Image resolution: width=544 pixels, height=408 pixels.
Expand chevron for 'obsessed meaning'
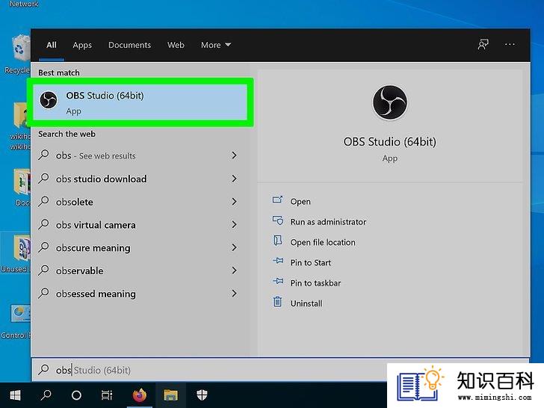click(234, 294)
